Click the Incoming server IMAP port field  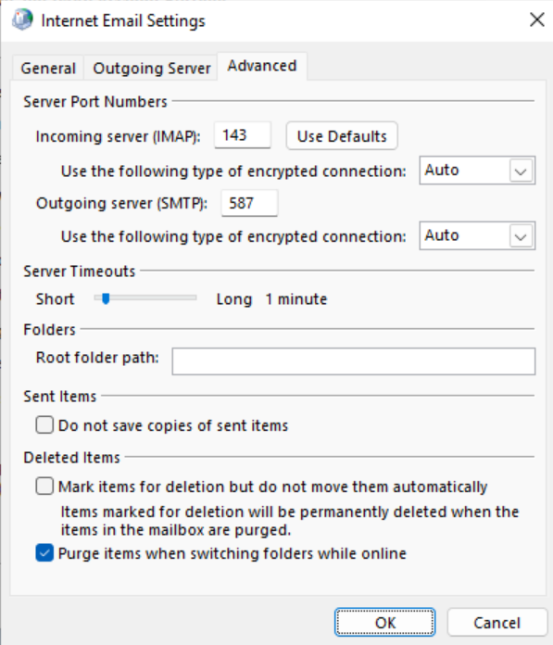[x=243, y=135]
